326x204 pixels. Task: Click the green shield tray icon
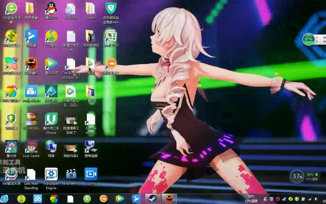pyautogui.click(x=297, y=199)
